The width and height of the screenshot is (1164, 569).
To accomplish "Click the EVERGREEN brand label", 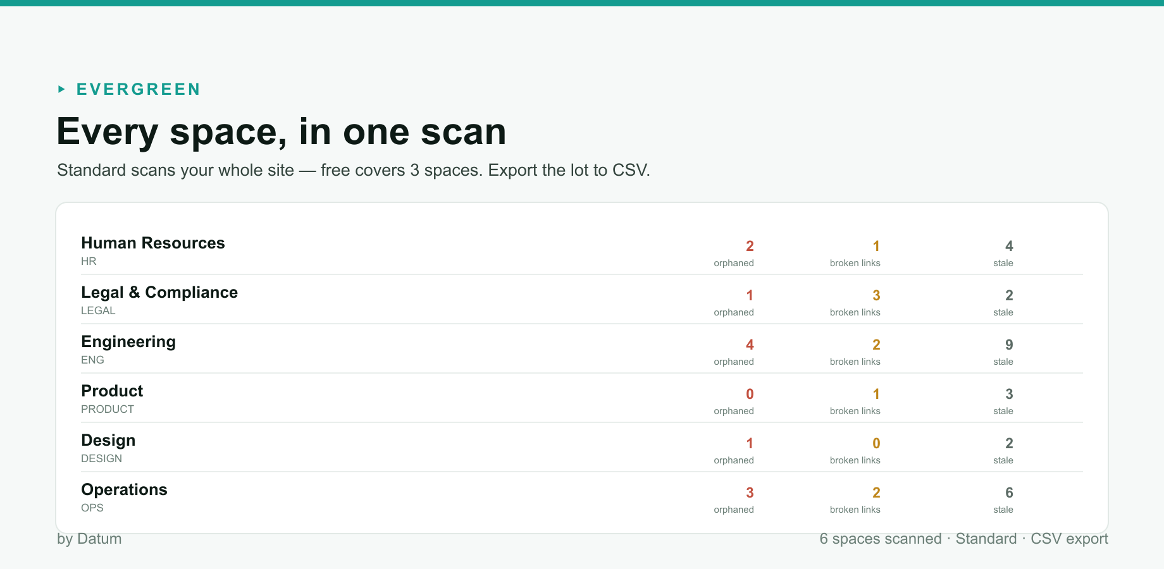I will [138, 89].
